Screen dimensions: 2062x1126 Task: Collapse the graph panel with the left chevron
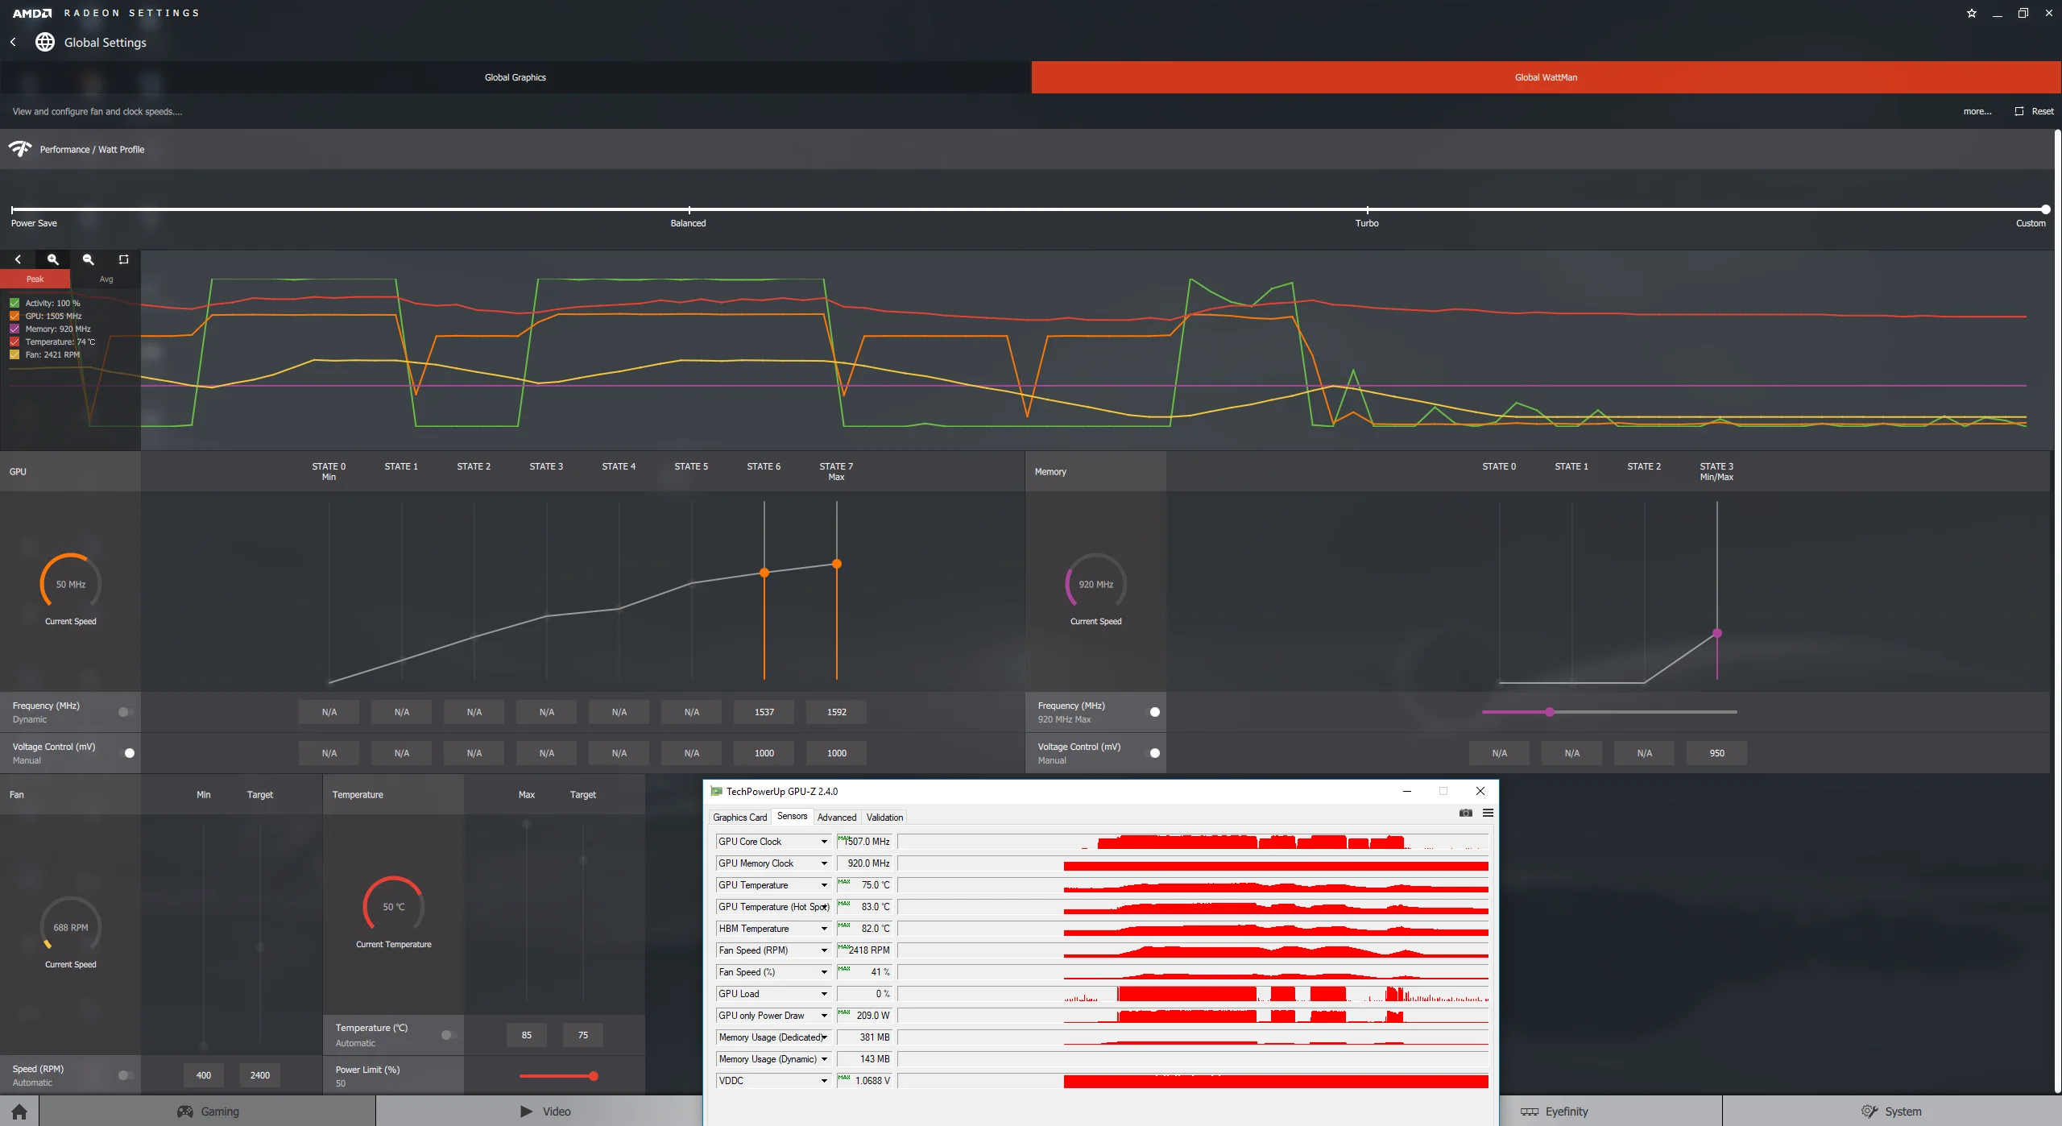coord(18,259)
